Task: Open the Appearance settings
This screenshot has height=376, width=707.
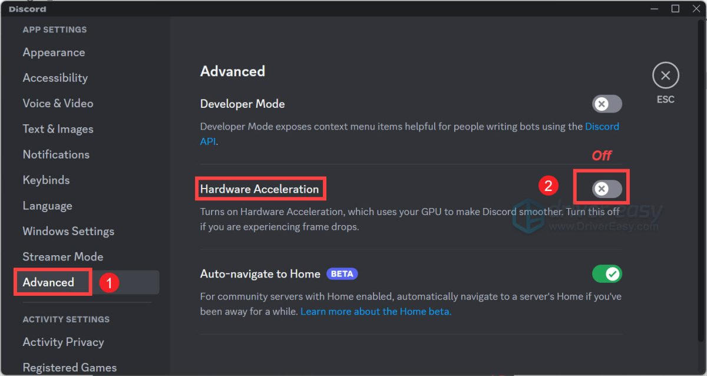Action: [54, 52]
